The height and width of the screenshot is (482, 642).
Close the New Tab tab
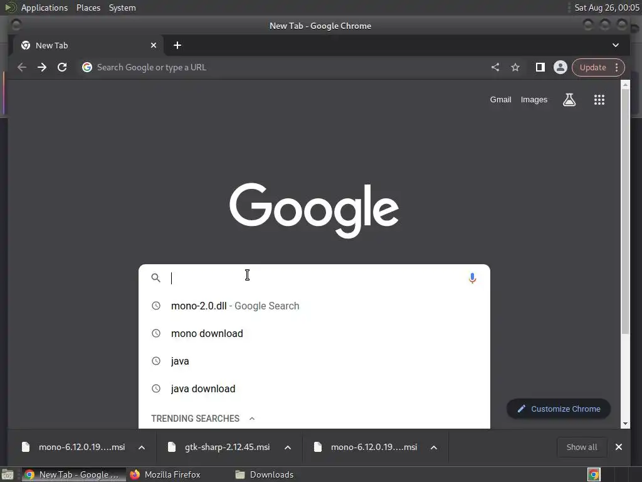[154, 45]
